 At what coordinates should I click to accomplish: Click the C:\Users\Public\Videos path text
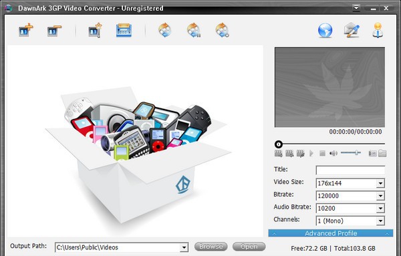(x=87, y=247)
